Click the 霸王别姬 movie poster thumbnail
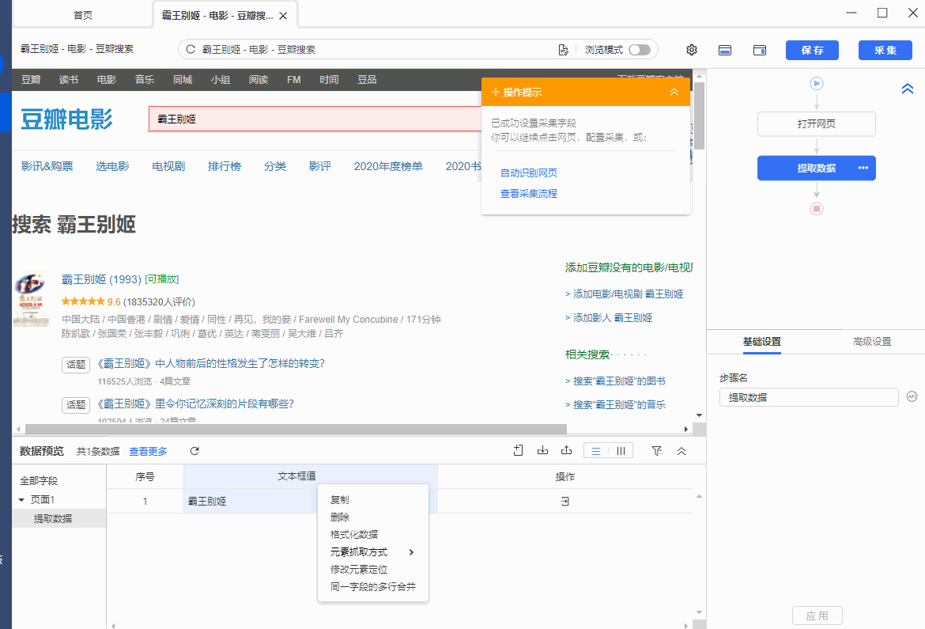925x629 pixels. coord(32,299)
